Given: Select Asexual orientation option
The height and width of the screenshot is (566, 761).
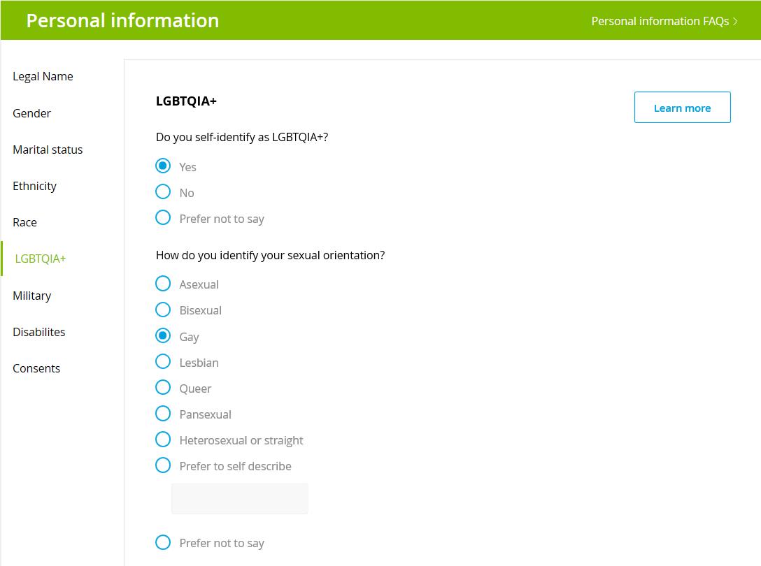Looking at the screenshot, I should click(163, 284).
